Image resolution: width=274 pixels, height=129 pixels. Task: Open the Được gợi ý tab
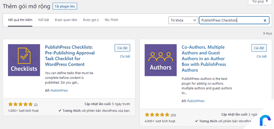click(x=91, y=20)
